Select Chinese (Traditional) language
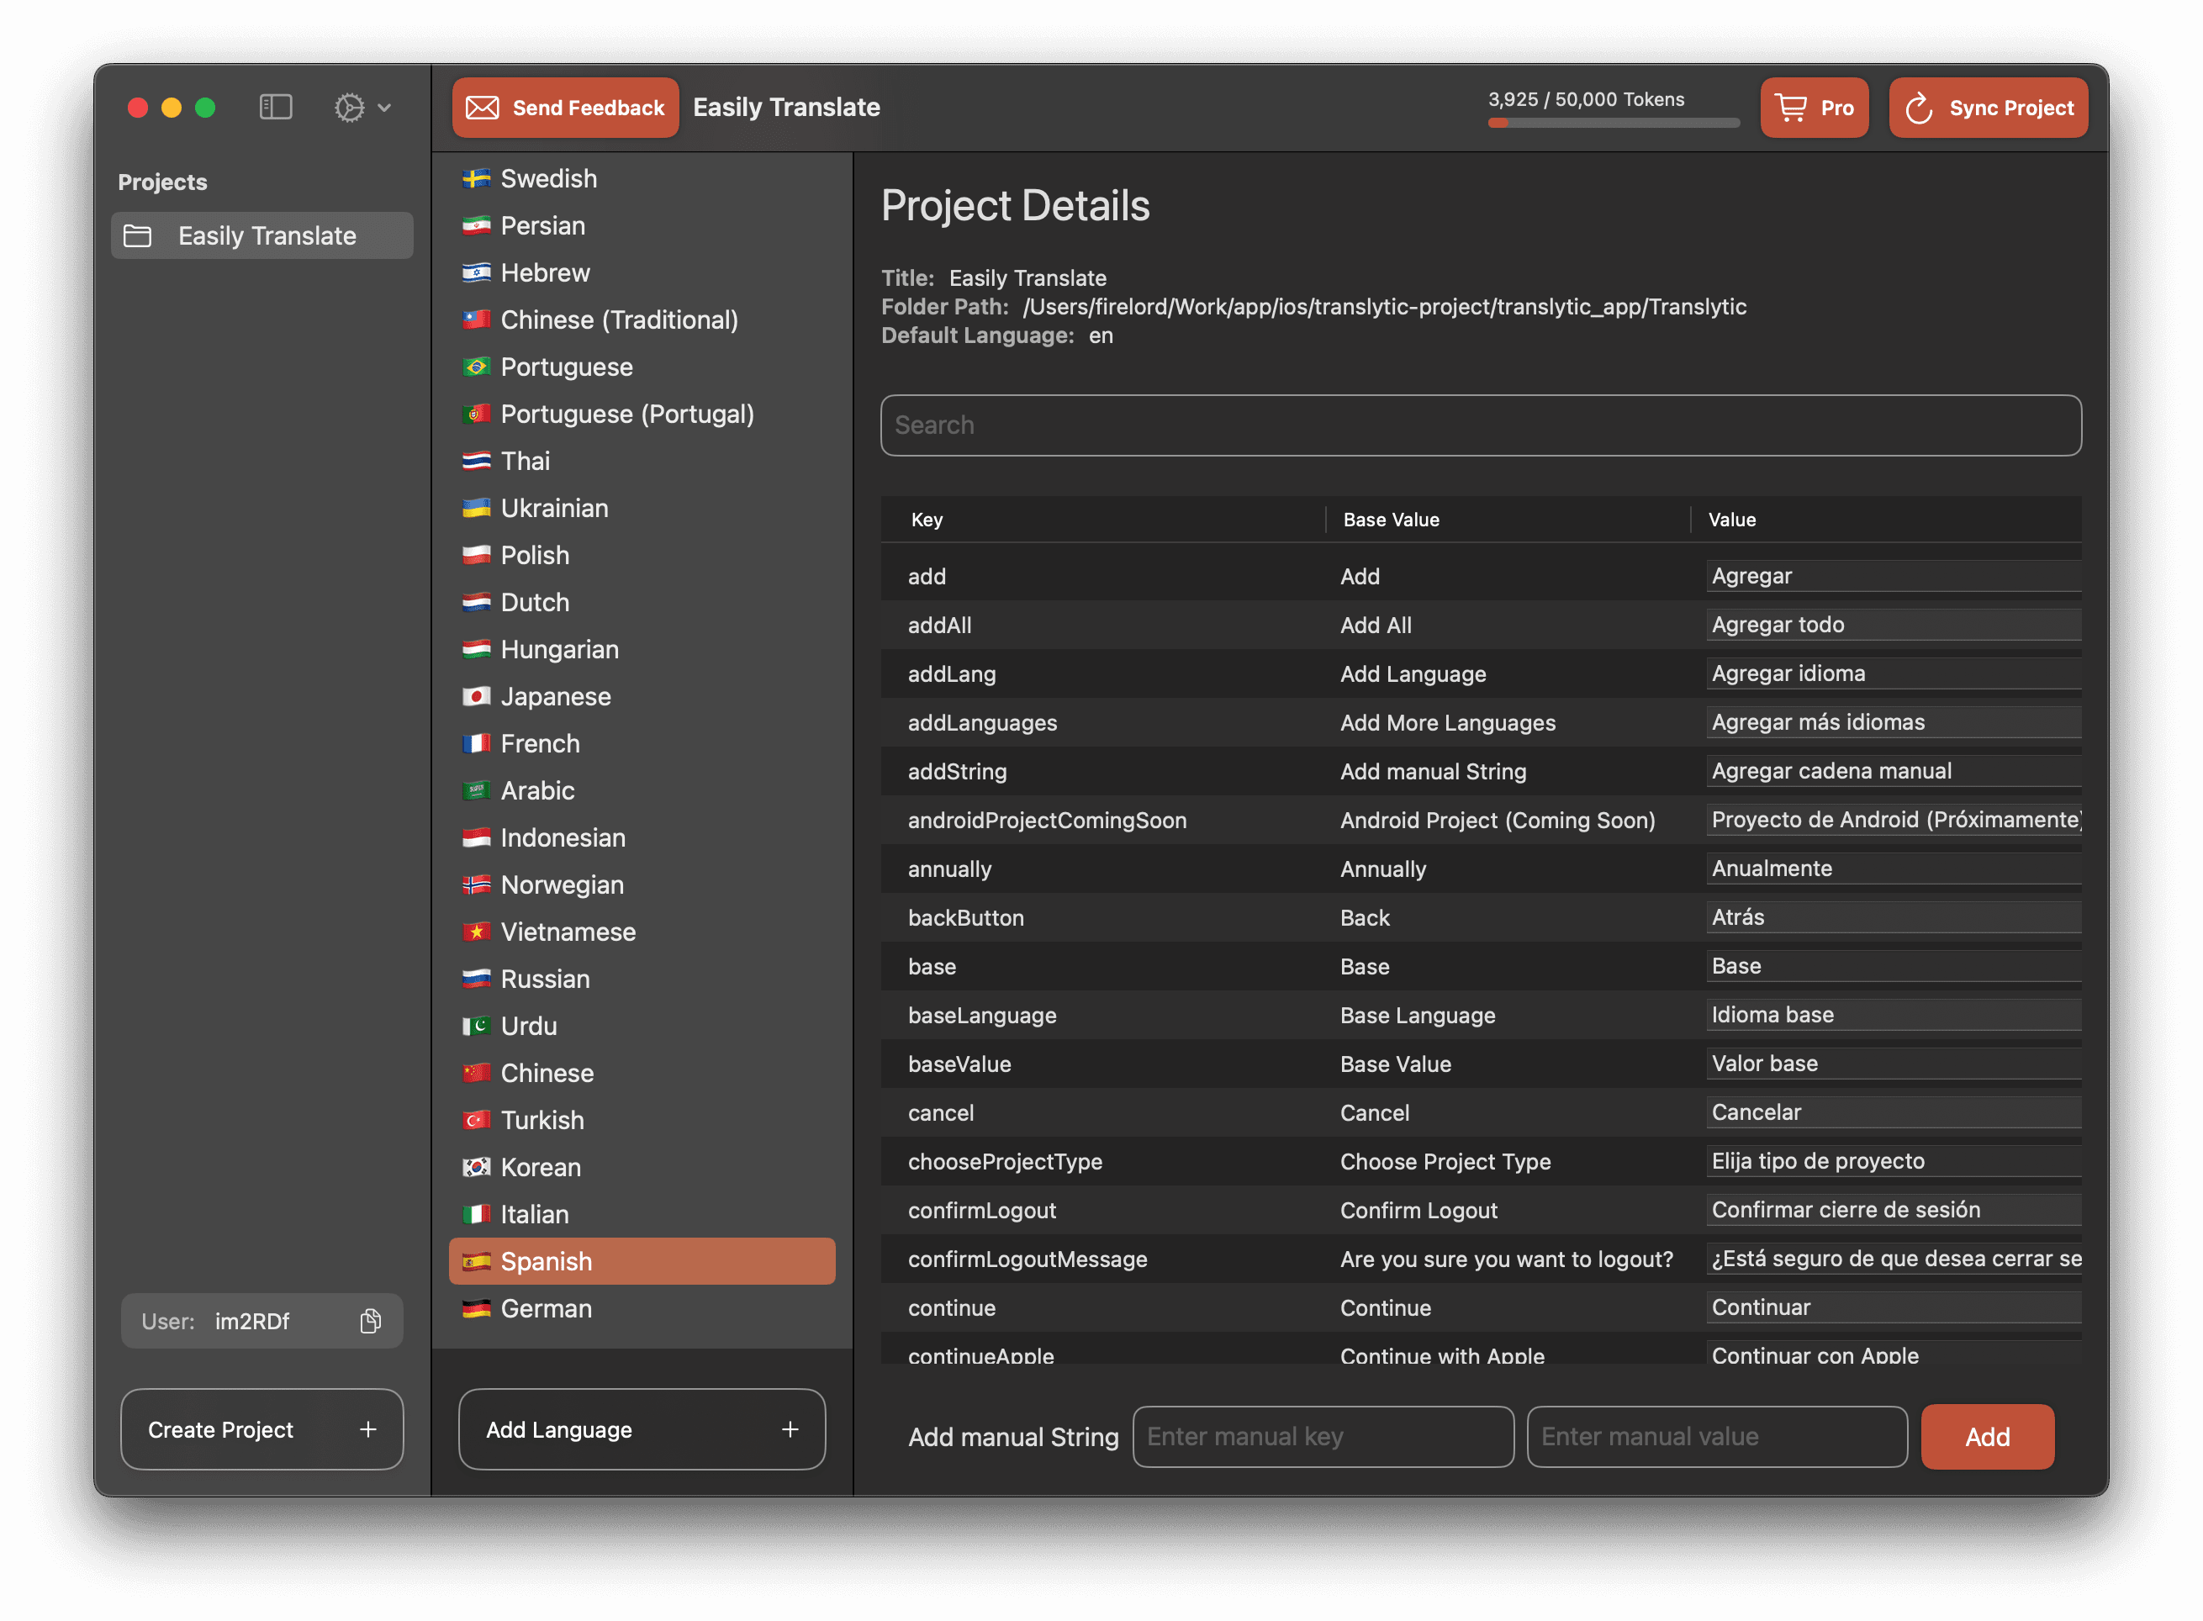The width and height of the screenshot is (2203, 1621). pos(642,319)
